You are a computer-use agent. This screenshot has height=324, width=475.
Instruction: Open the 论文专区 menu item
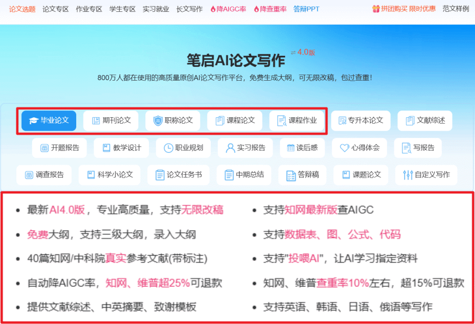(x=55, y=9)
